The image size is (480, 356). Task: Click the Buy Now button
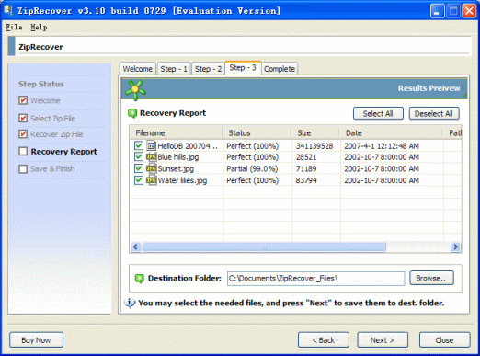pos(36,340)
